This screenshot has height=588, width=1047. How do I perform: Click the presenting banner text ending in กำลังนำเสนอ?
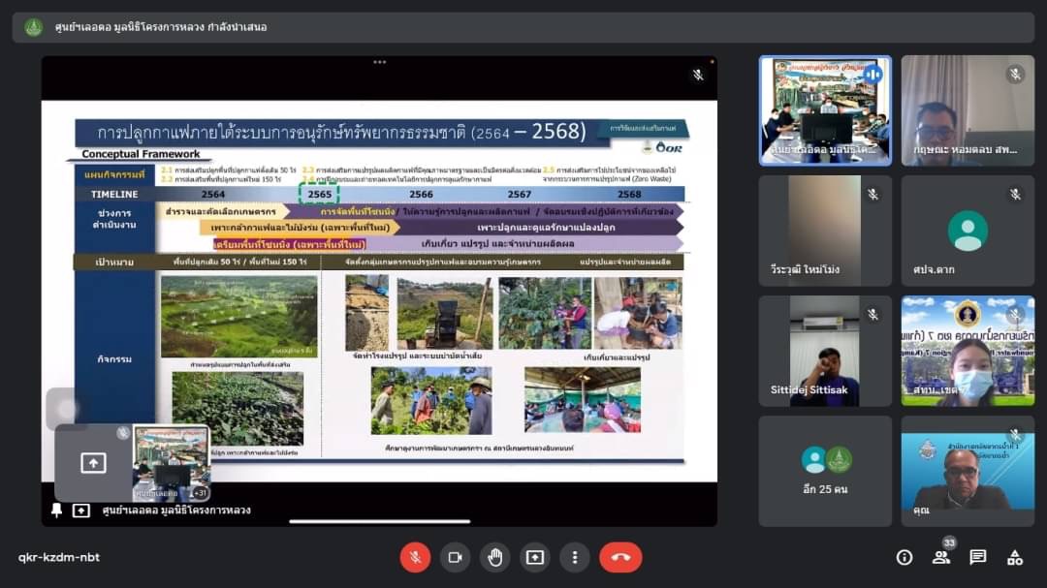tap(161, 27)
